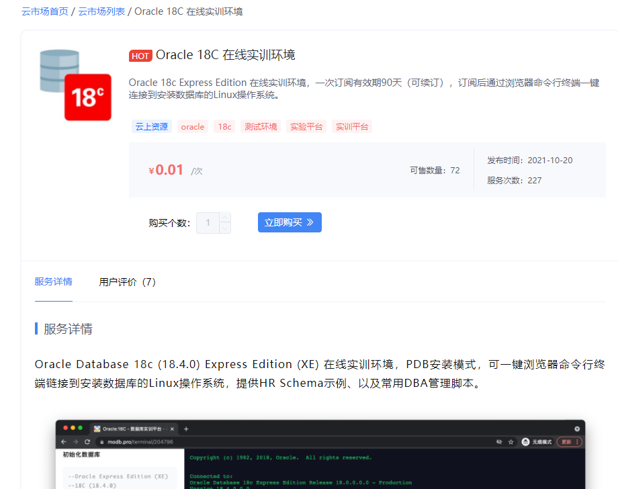Select the 18c tag
Image resolution: width=618 pixels, height=489 pixels.
click(x=224, y=126)
